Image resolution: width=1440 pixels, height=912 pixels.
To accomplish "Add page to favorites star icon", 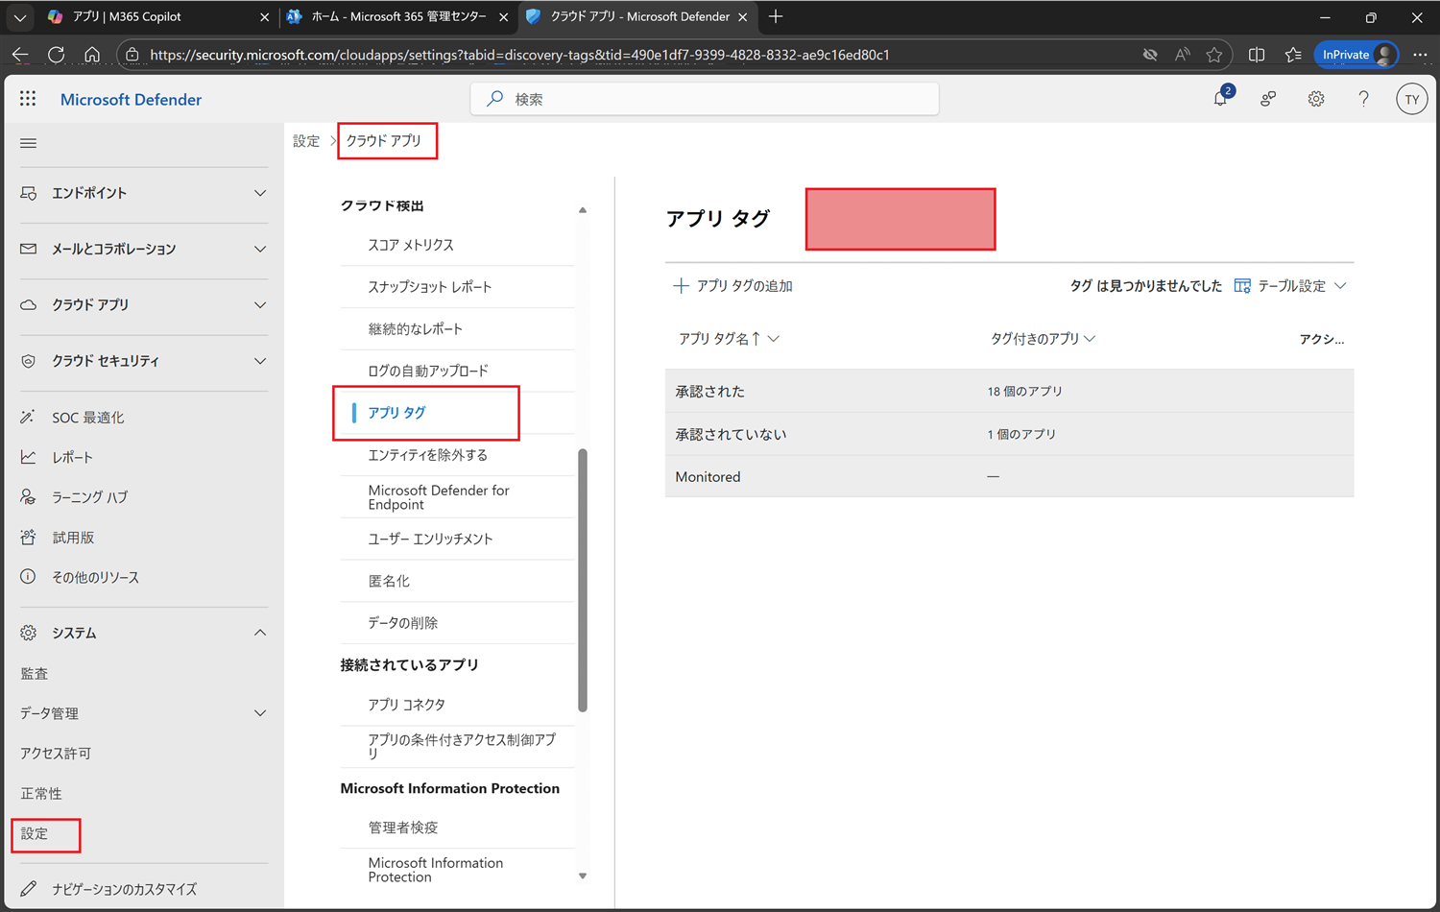I will point(1214,55).
